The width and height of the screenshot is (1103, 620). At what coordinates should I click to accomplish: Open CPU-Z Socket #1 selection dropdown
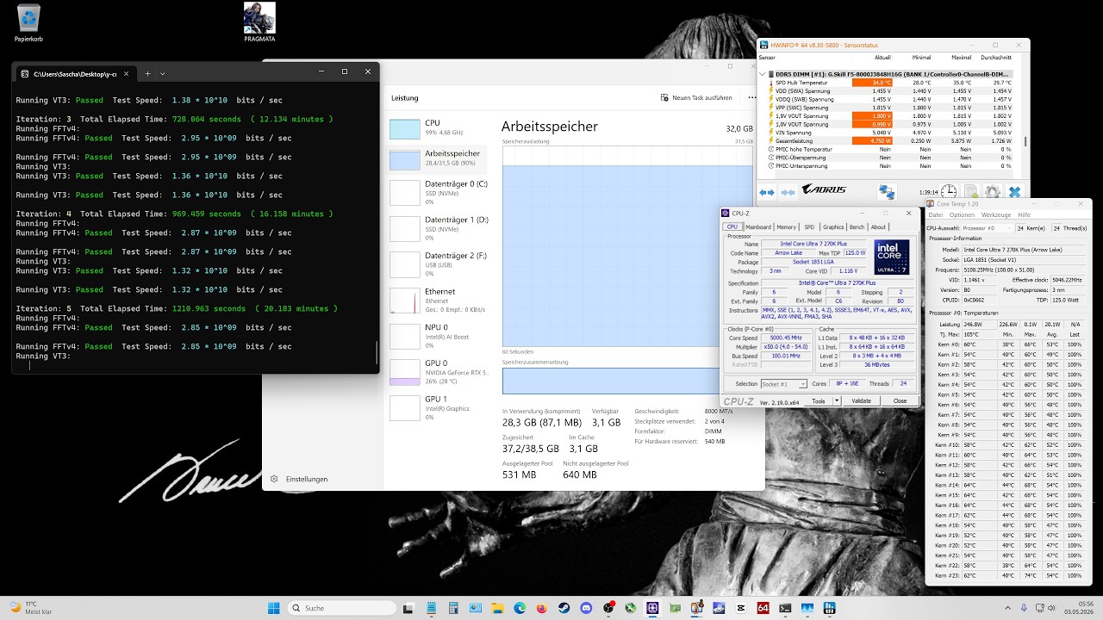(x=783, y=384)
